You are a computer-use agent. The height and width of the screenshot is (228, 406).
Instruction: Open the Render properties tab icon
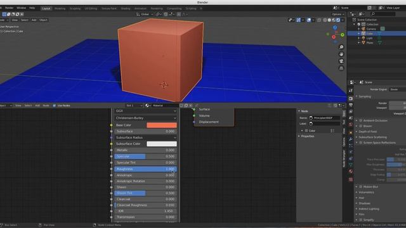[x=351, y=99]
